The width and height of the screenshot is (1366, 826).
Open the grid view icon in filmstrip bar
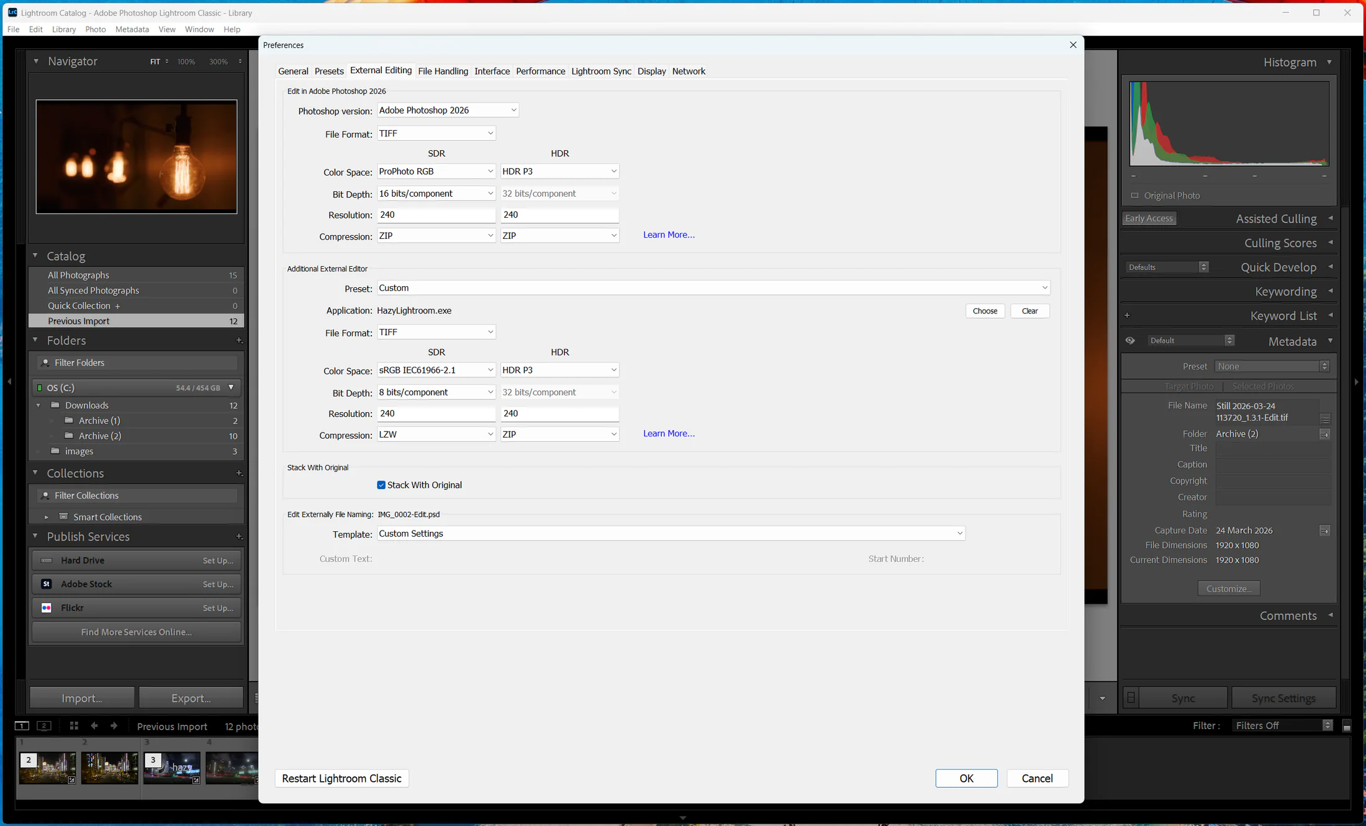74,725
